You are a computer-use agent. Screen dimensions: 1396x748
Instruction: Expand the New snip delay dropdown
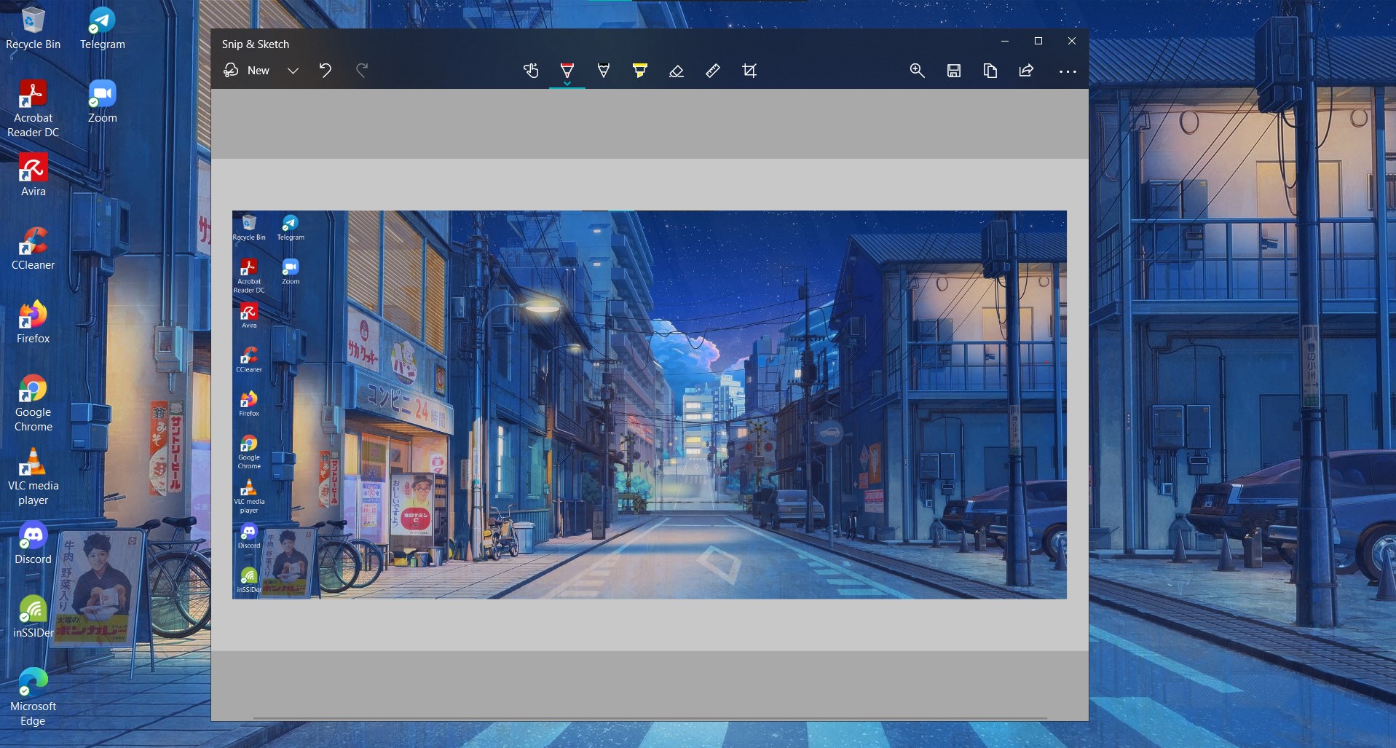pos(293,71)
